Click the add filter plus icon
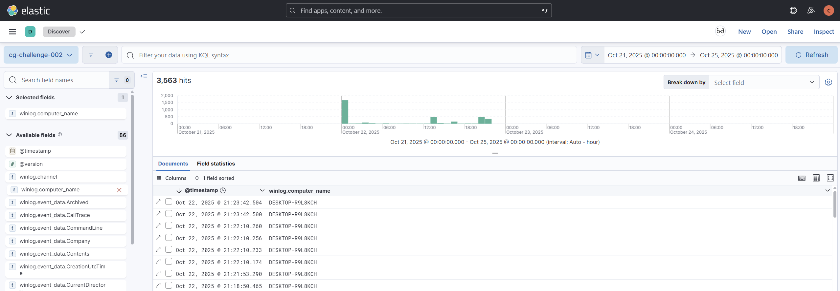Image resolution: width=840 pixels, height=291 pixels. coord(109,55)
